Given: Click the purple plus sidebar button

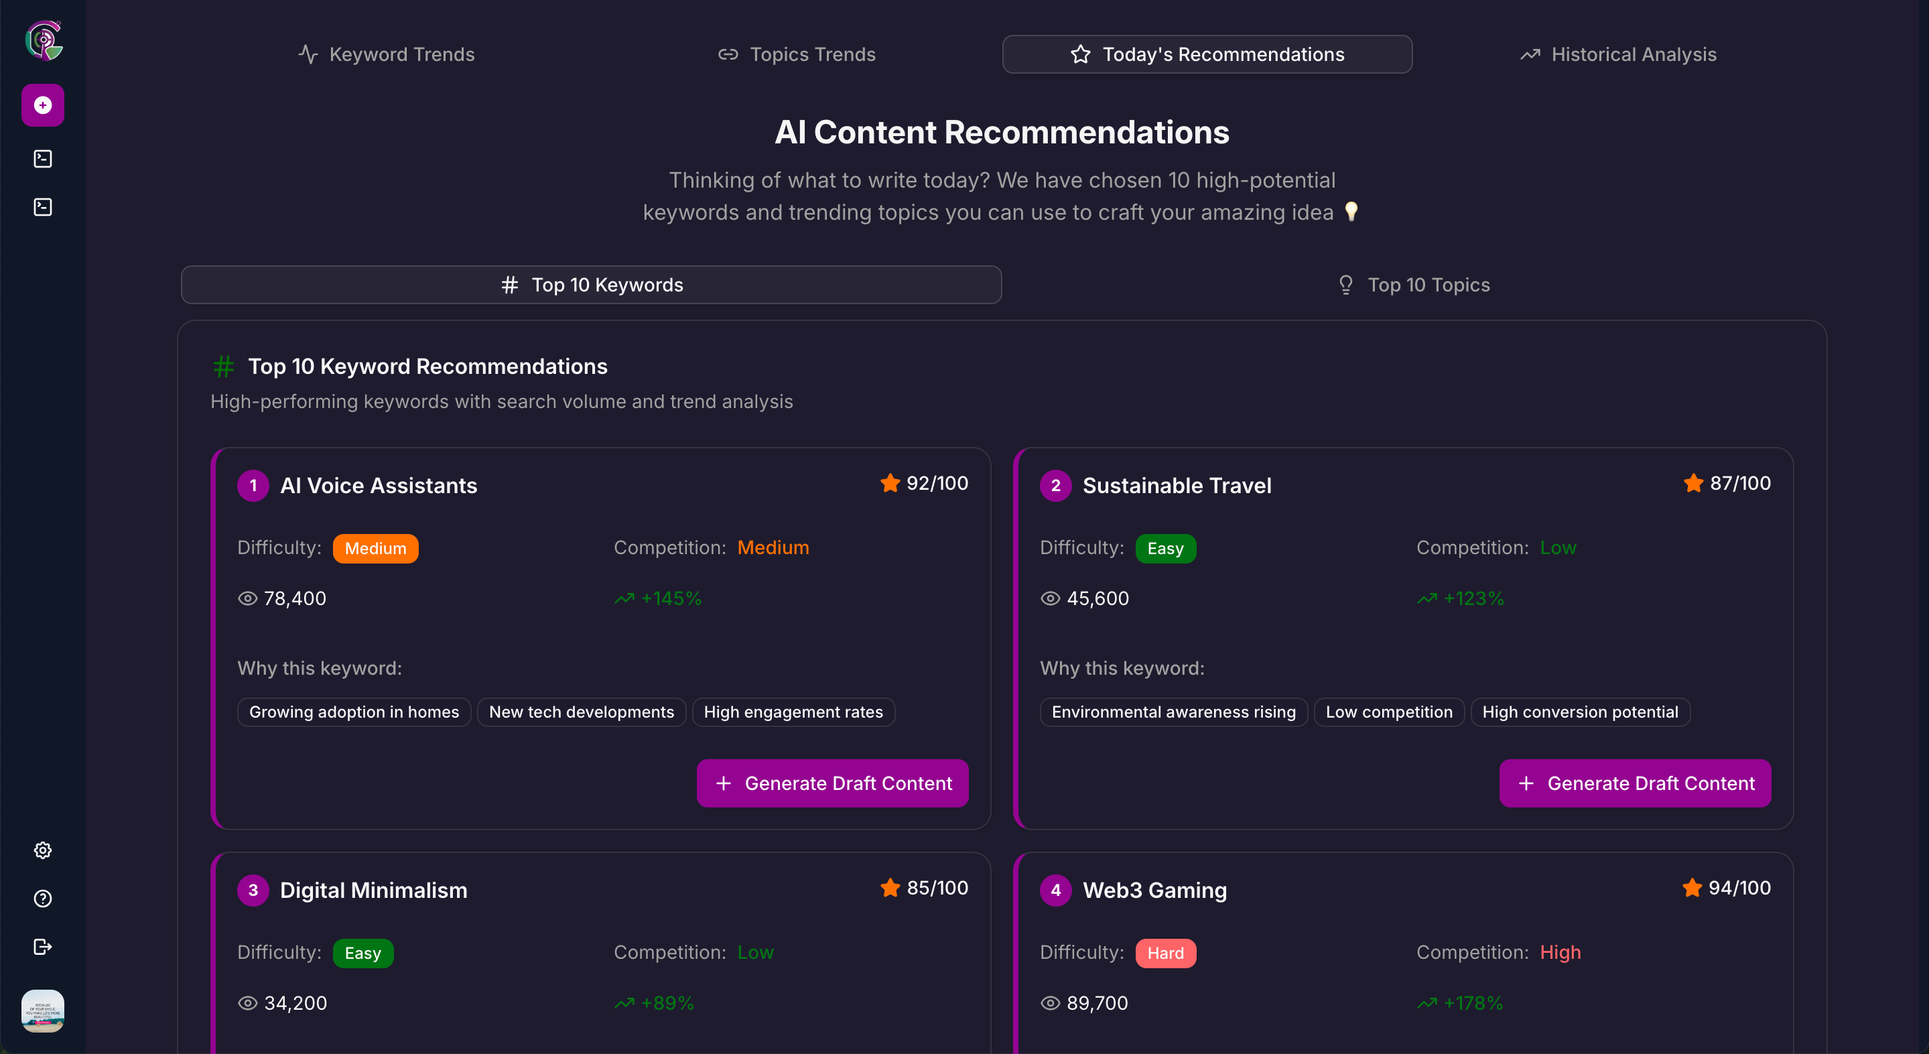Looking at the screenshot, I should (43, 106).
